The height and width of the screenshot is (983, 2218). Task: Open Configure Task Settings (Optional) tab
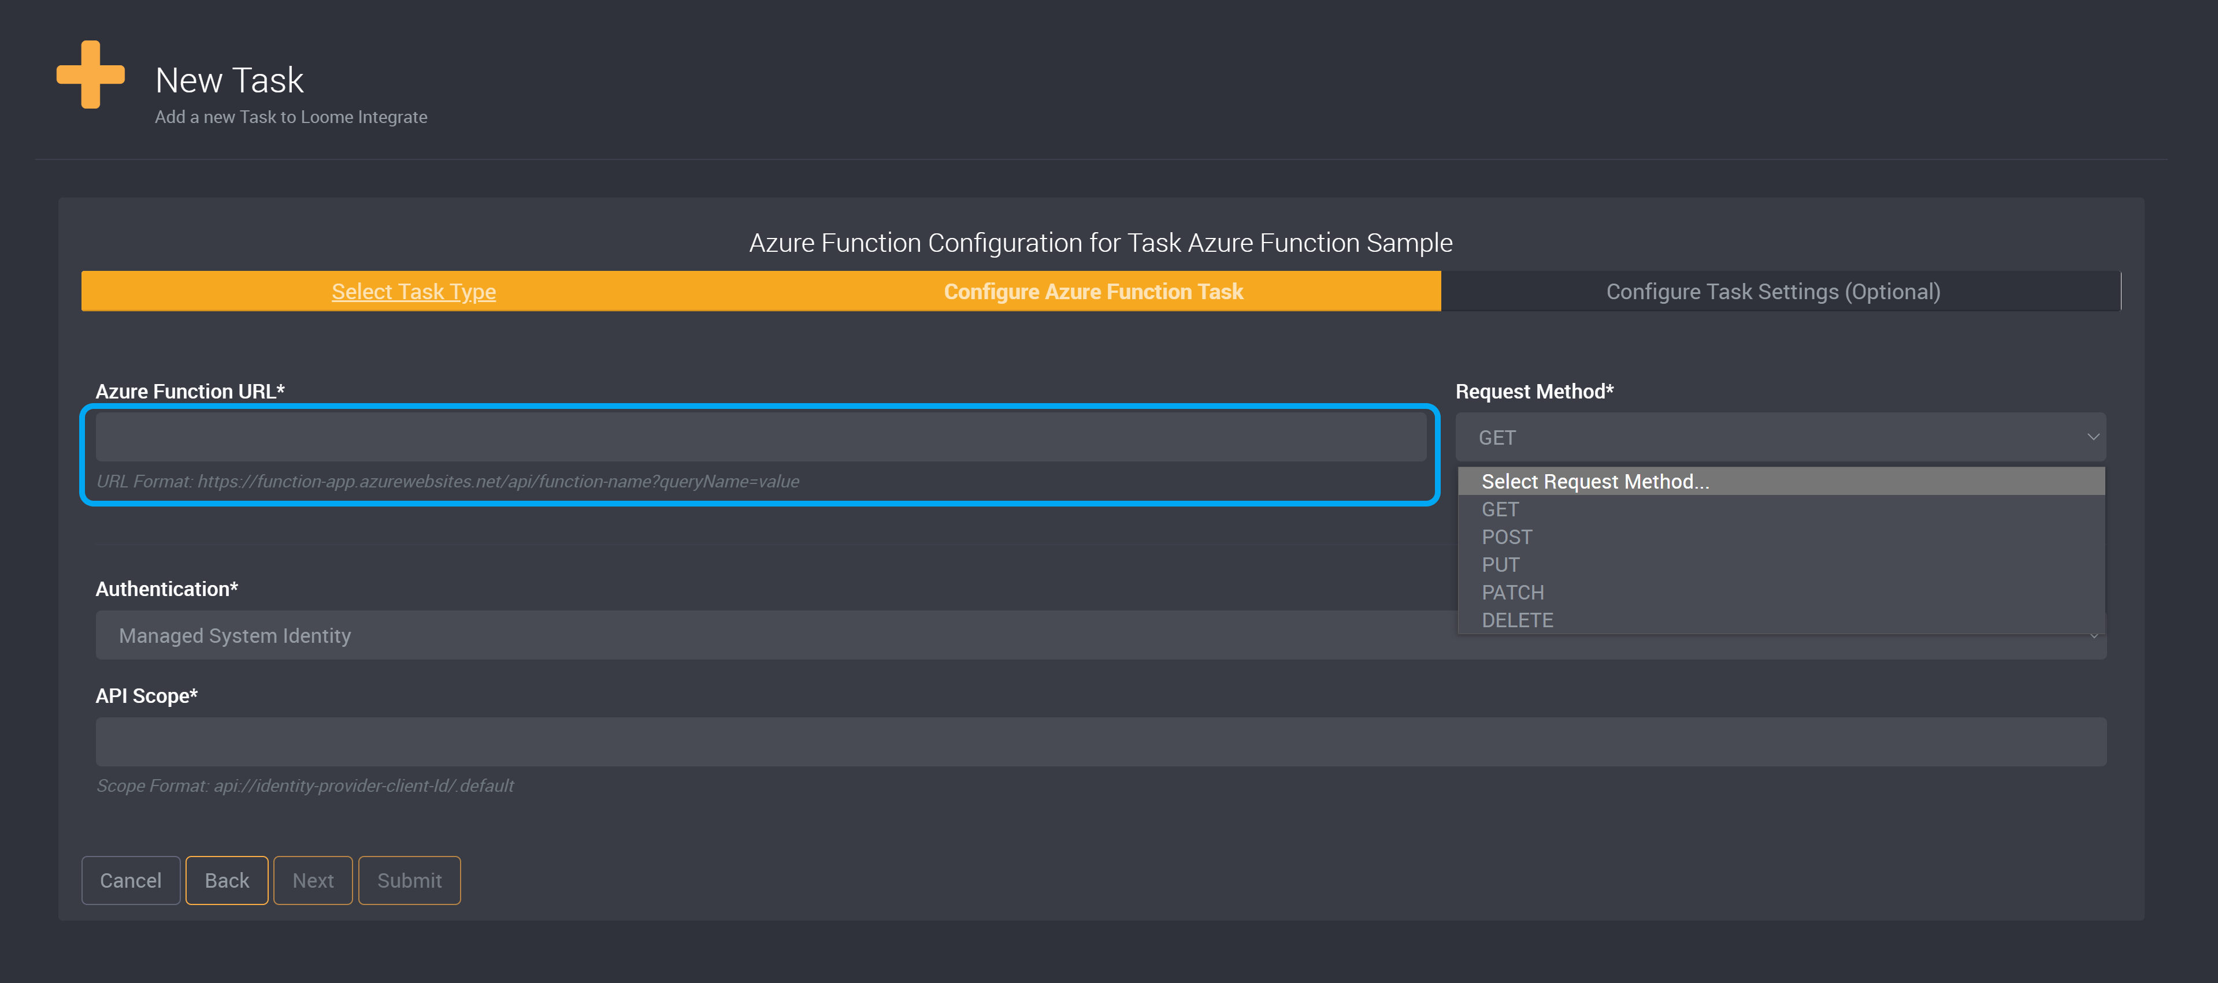(1773, 292)
